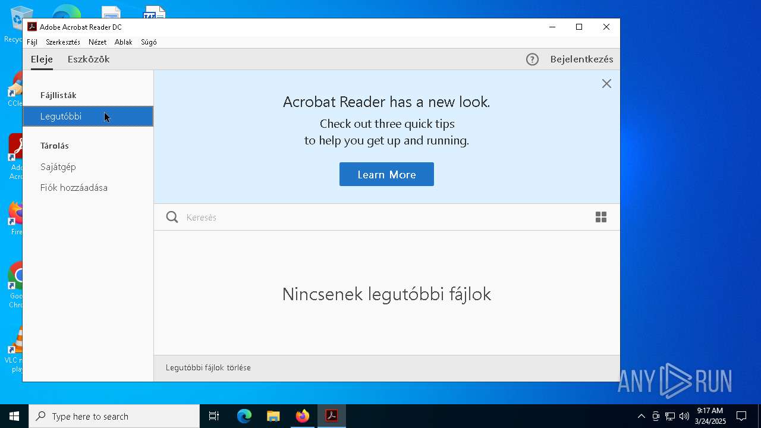Screen dimensions: 761x428
Task: Open the notification center icon
Action: click(741, 416)
